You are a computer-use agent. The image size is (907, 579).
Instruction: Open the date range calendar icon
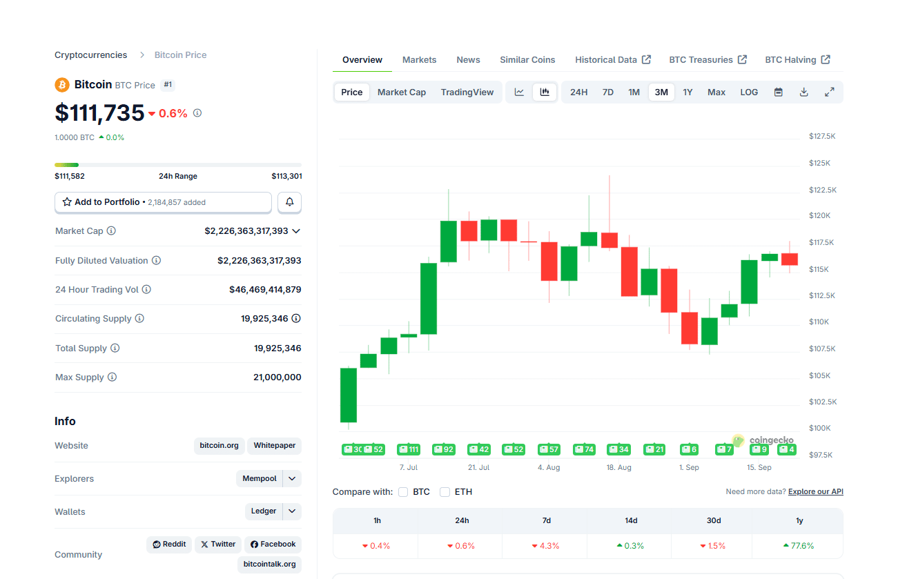[778, 92]
